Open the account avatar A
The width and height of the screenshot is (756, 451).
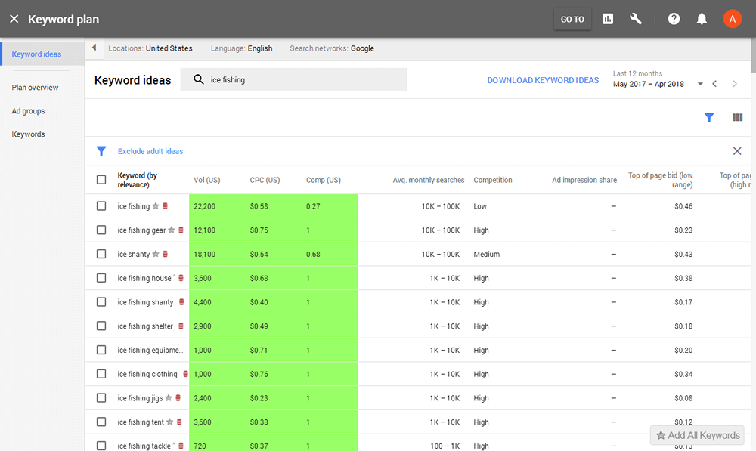pos(732,20)
